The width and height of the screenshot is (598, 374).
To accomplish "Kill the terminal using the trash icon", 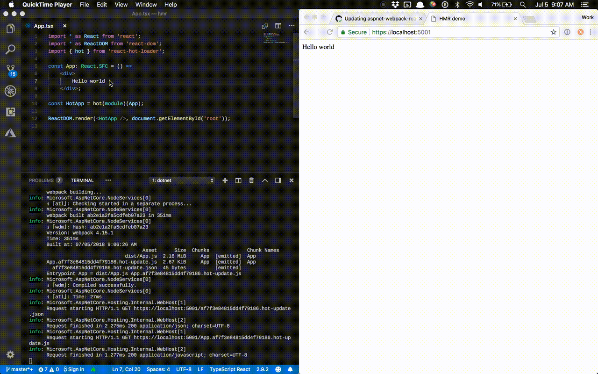I will 251,180.
